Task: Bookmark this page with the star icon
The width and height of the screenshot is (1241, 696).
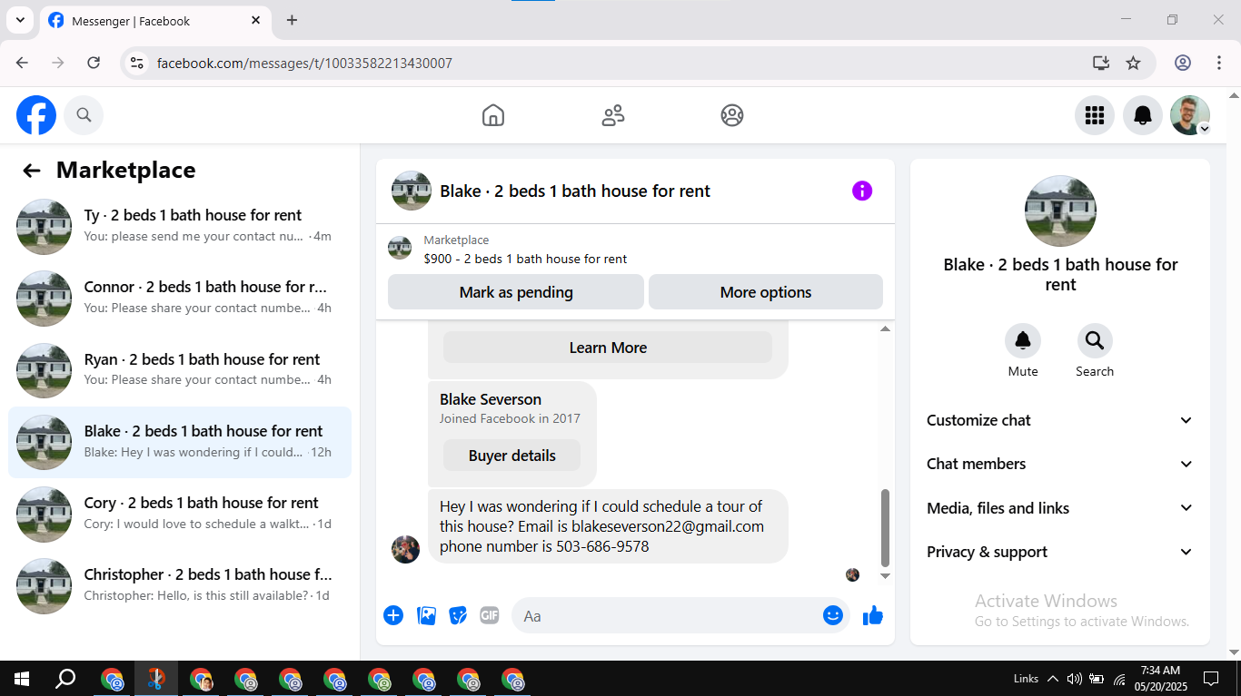Action: coord(1133,63)
